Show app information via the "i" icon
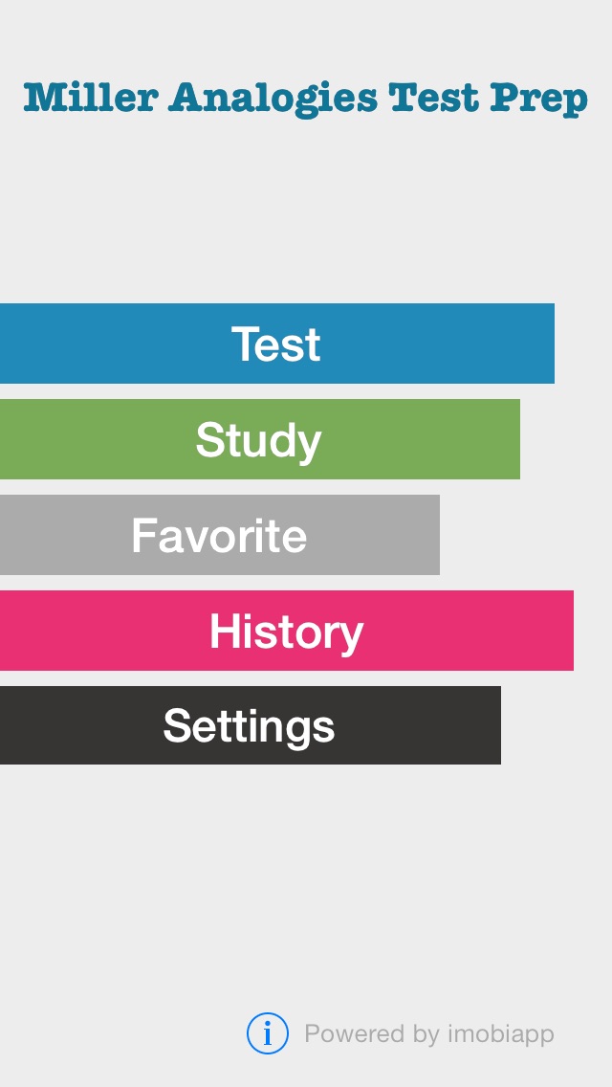Screen dimensions: 612x1087 (x=268, y=1033)
